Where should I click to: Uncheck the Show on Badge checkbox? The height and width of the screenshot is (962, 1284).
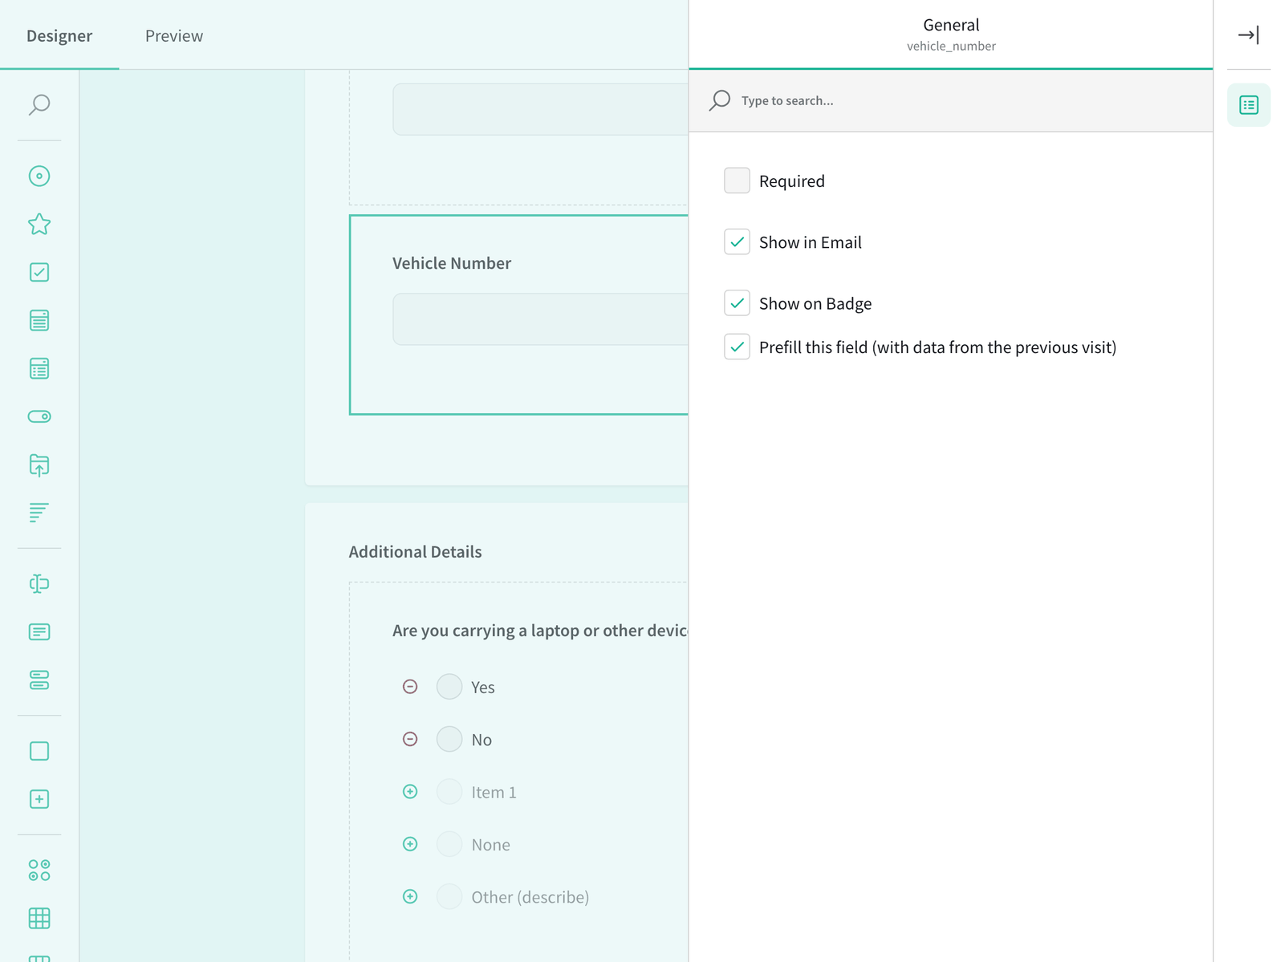point(737,303)
